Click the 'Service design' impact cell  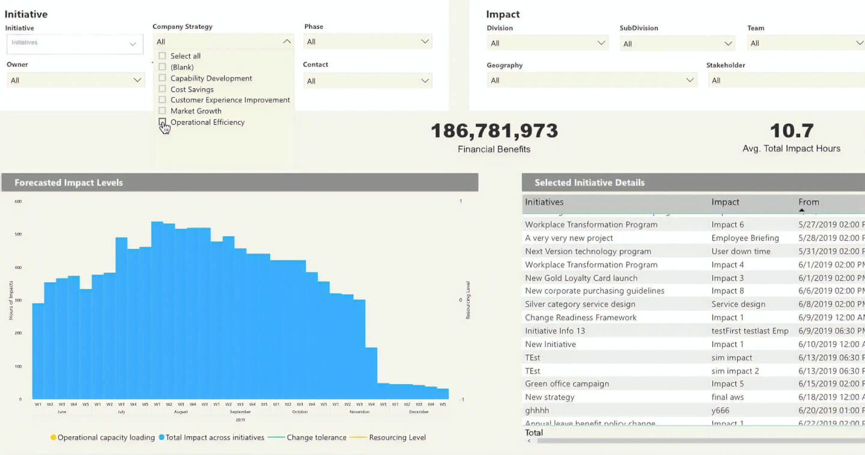pyautogui.click(x=738, y=304)
